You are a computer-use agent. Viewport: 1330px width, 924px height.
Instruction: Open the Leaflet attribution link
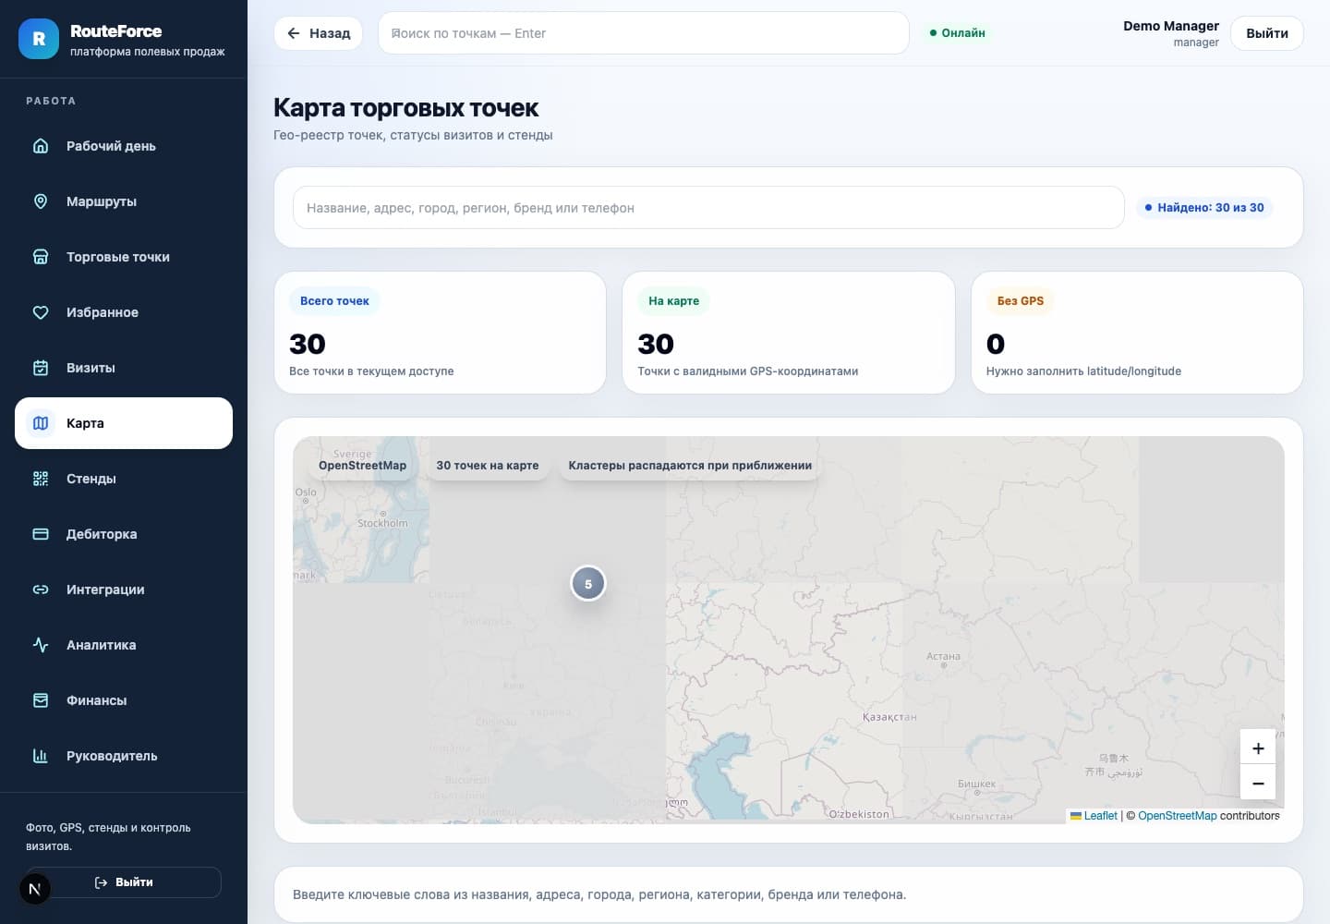1094,816
